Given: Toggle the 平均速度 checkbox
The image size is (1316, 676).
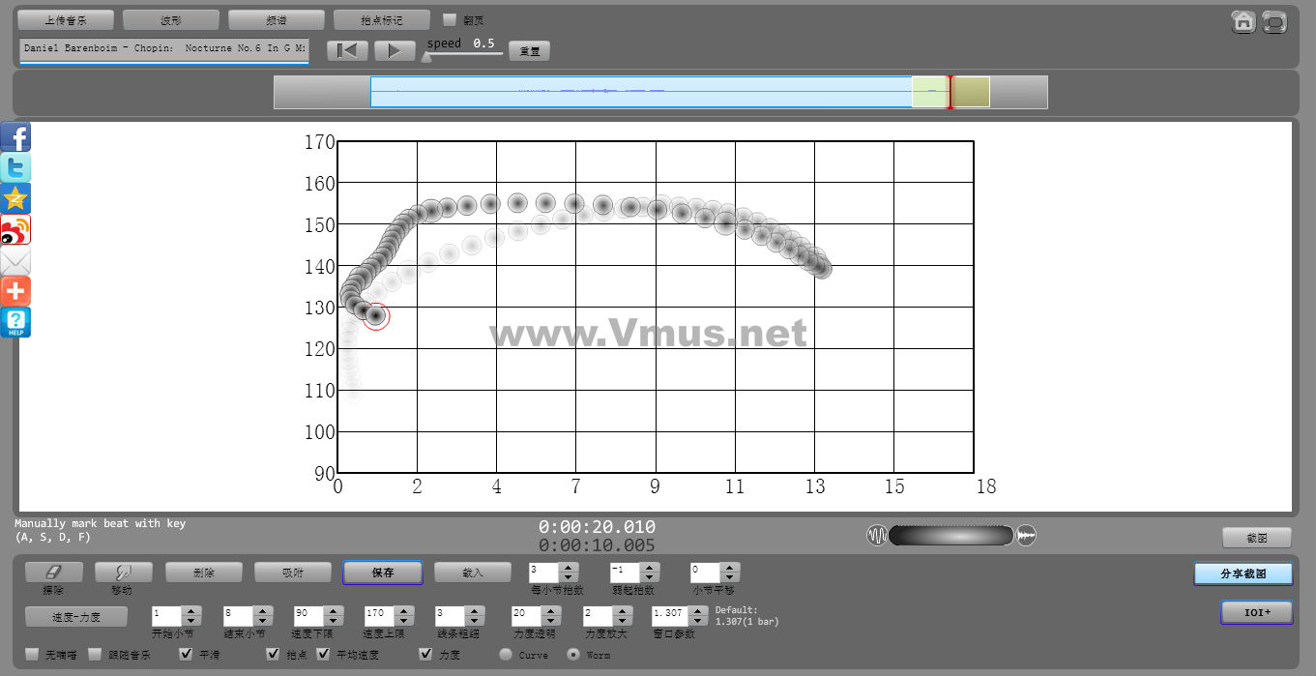Looking at the screenshot, I should click(324, 655).
